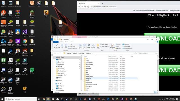Click taskbar search box
The width and height of the screenshot is (180, 101).
(21, 99)
